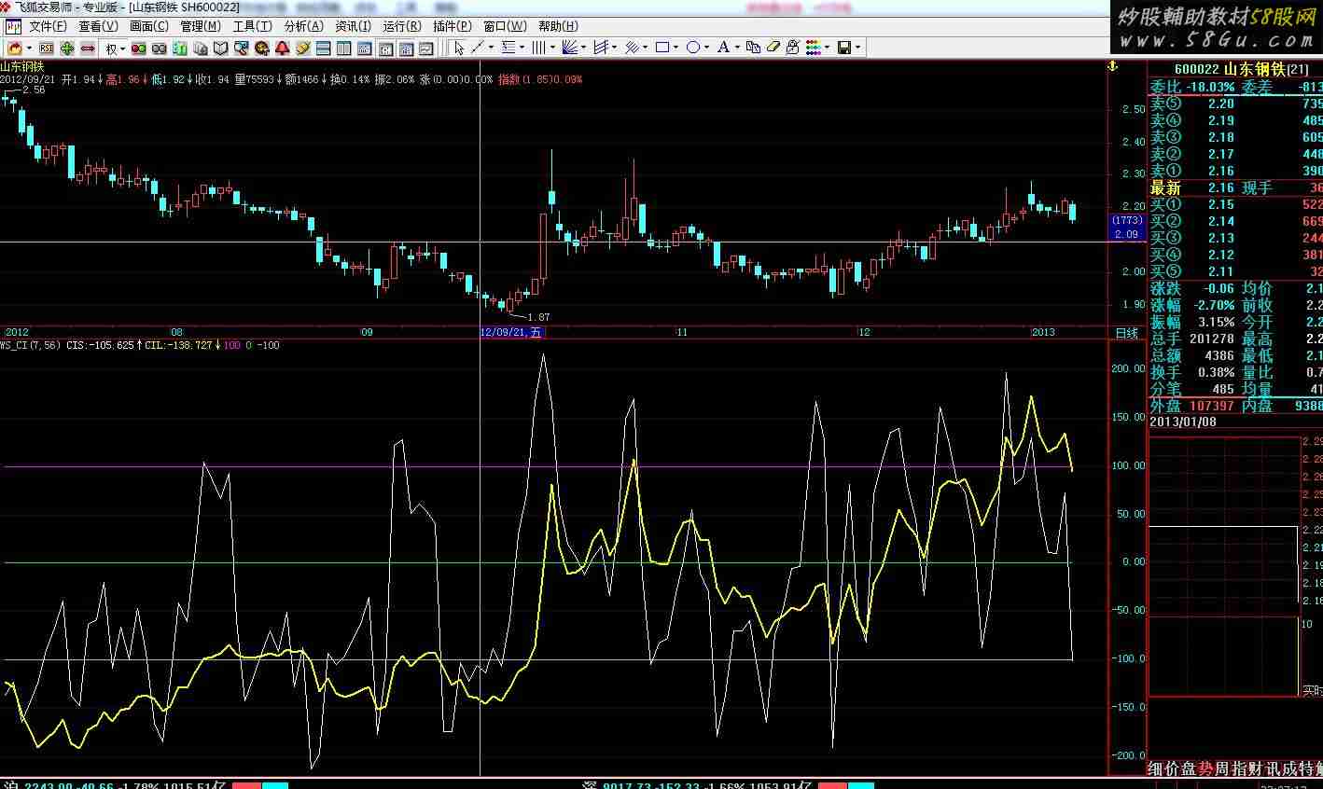The image size is (1323, 789).
Task: Select the circle drawing tool
Action: coord(693,48)
